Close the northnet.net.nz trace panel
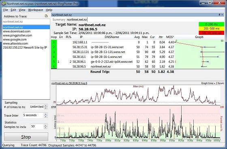This screenshot has width=227, height=149. point(223,15)
